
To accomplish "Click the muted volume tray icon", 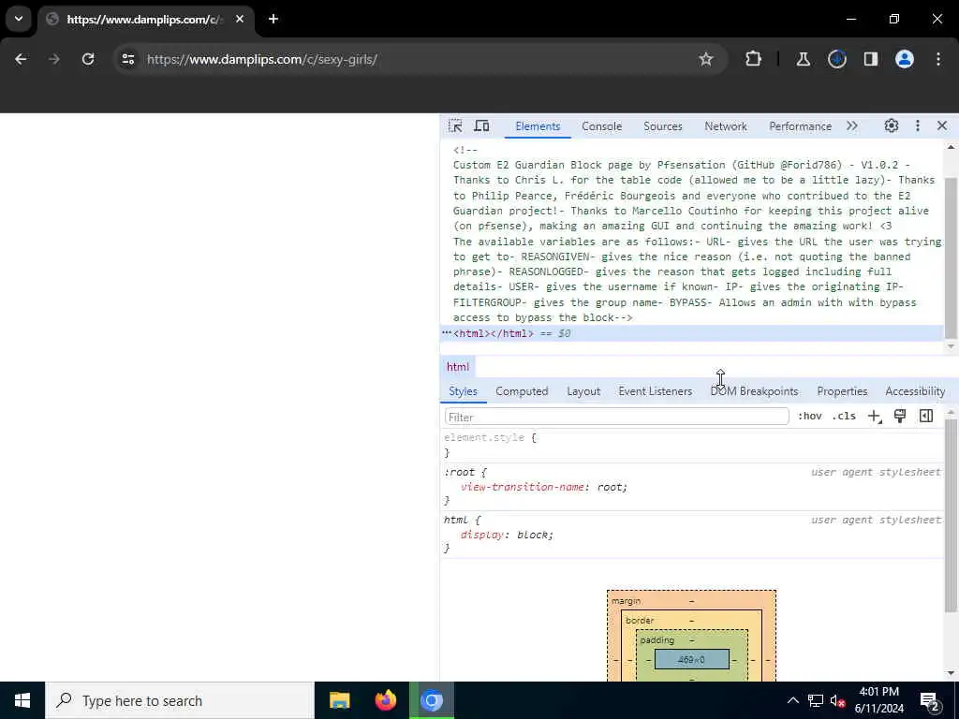I will [x=838, y=700].
